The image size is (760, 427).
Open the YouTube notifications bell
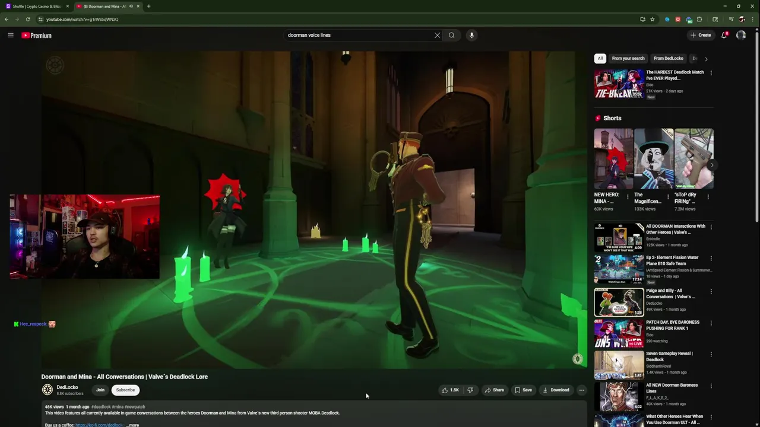(x=724, y=35)
